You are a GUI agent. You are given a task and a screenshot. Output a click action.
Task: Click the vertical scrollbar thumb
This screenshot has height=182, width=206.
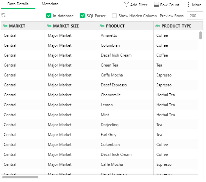(x=201, y=35)
